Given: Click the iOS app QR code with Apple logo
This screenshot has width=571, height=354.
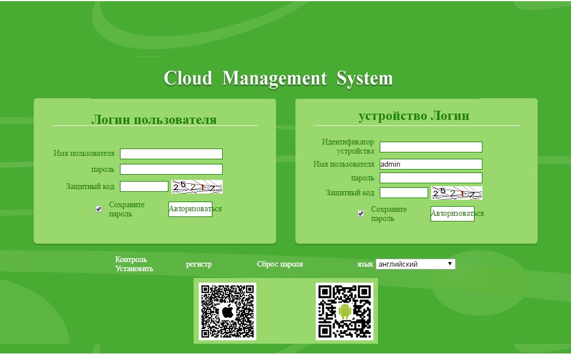Looking at the screenshot, I should coord(228,311).
